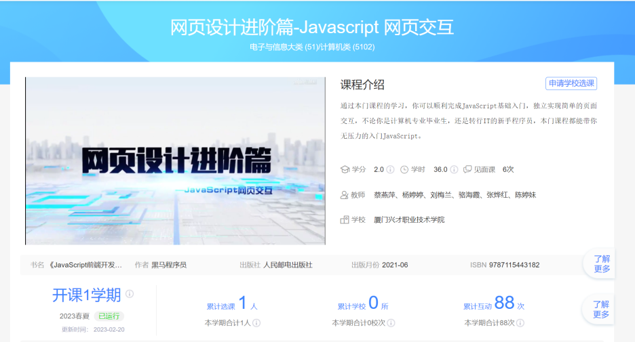Click the 累计互动 88 次 statistic
This screenshot has height=342, width=635.
coord(494,304)
